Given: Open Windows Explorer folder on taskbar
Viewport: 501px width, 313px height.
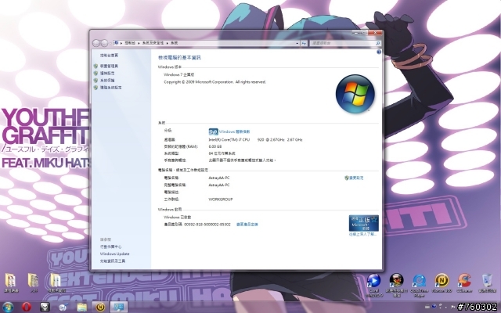Looking at the screenshot, I should (x=81, y=307).
